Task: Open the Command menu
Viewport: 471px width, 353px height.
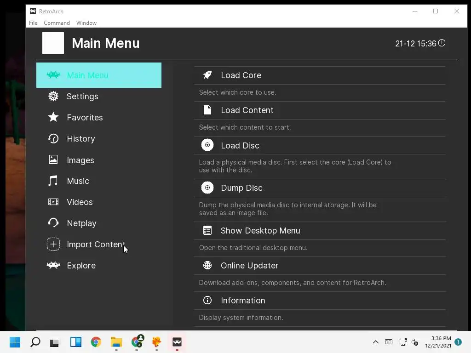Action: (57, 23)
